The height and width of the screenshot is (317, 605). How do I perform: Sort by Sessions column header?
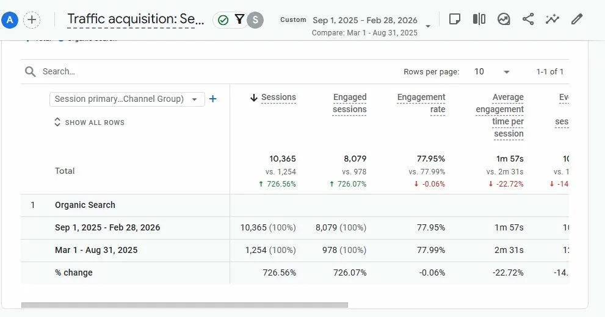point(278,98)
